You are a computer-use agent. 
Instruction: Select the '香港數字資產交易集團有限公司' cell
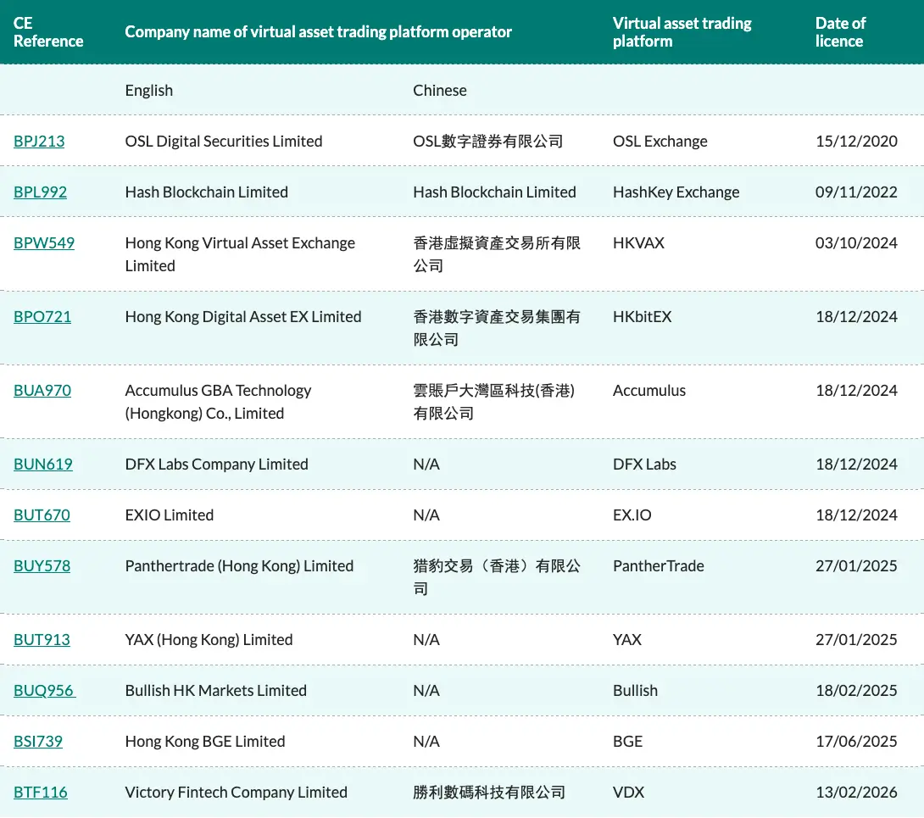tap(497, 328)
